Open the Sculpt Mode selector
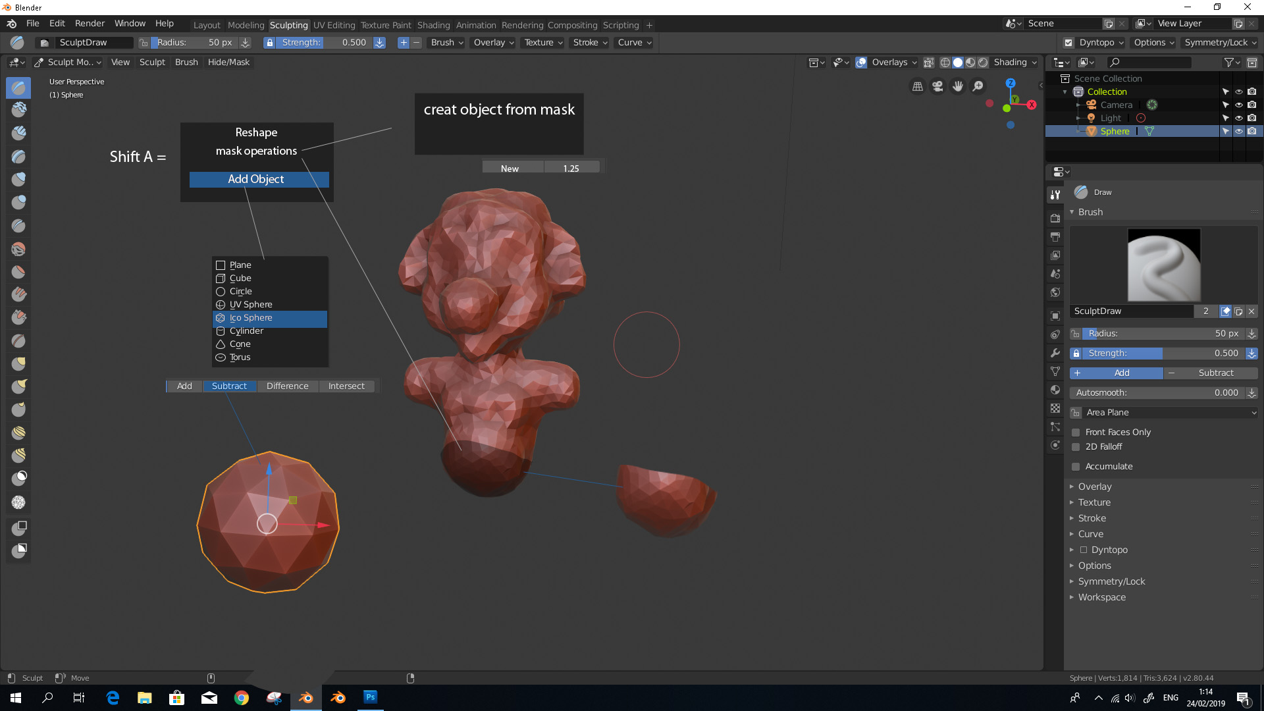 point(67,63)
